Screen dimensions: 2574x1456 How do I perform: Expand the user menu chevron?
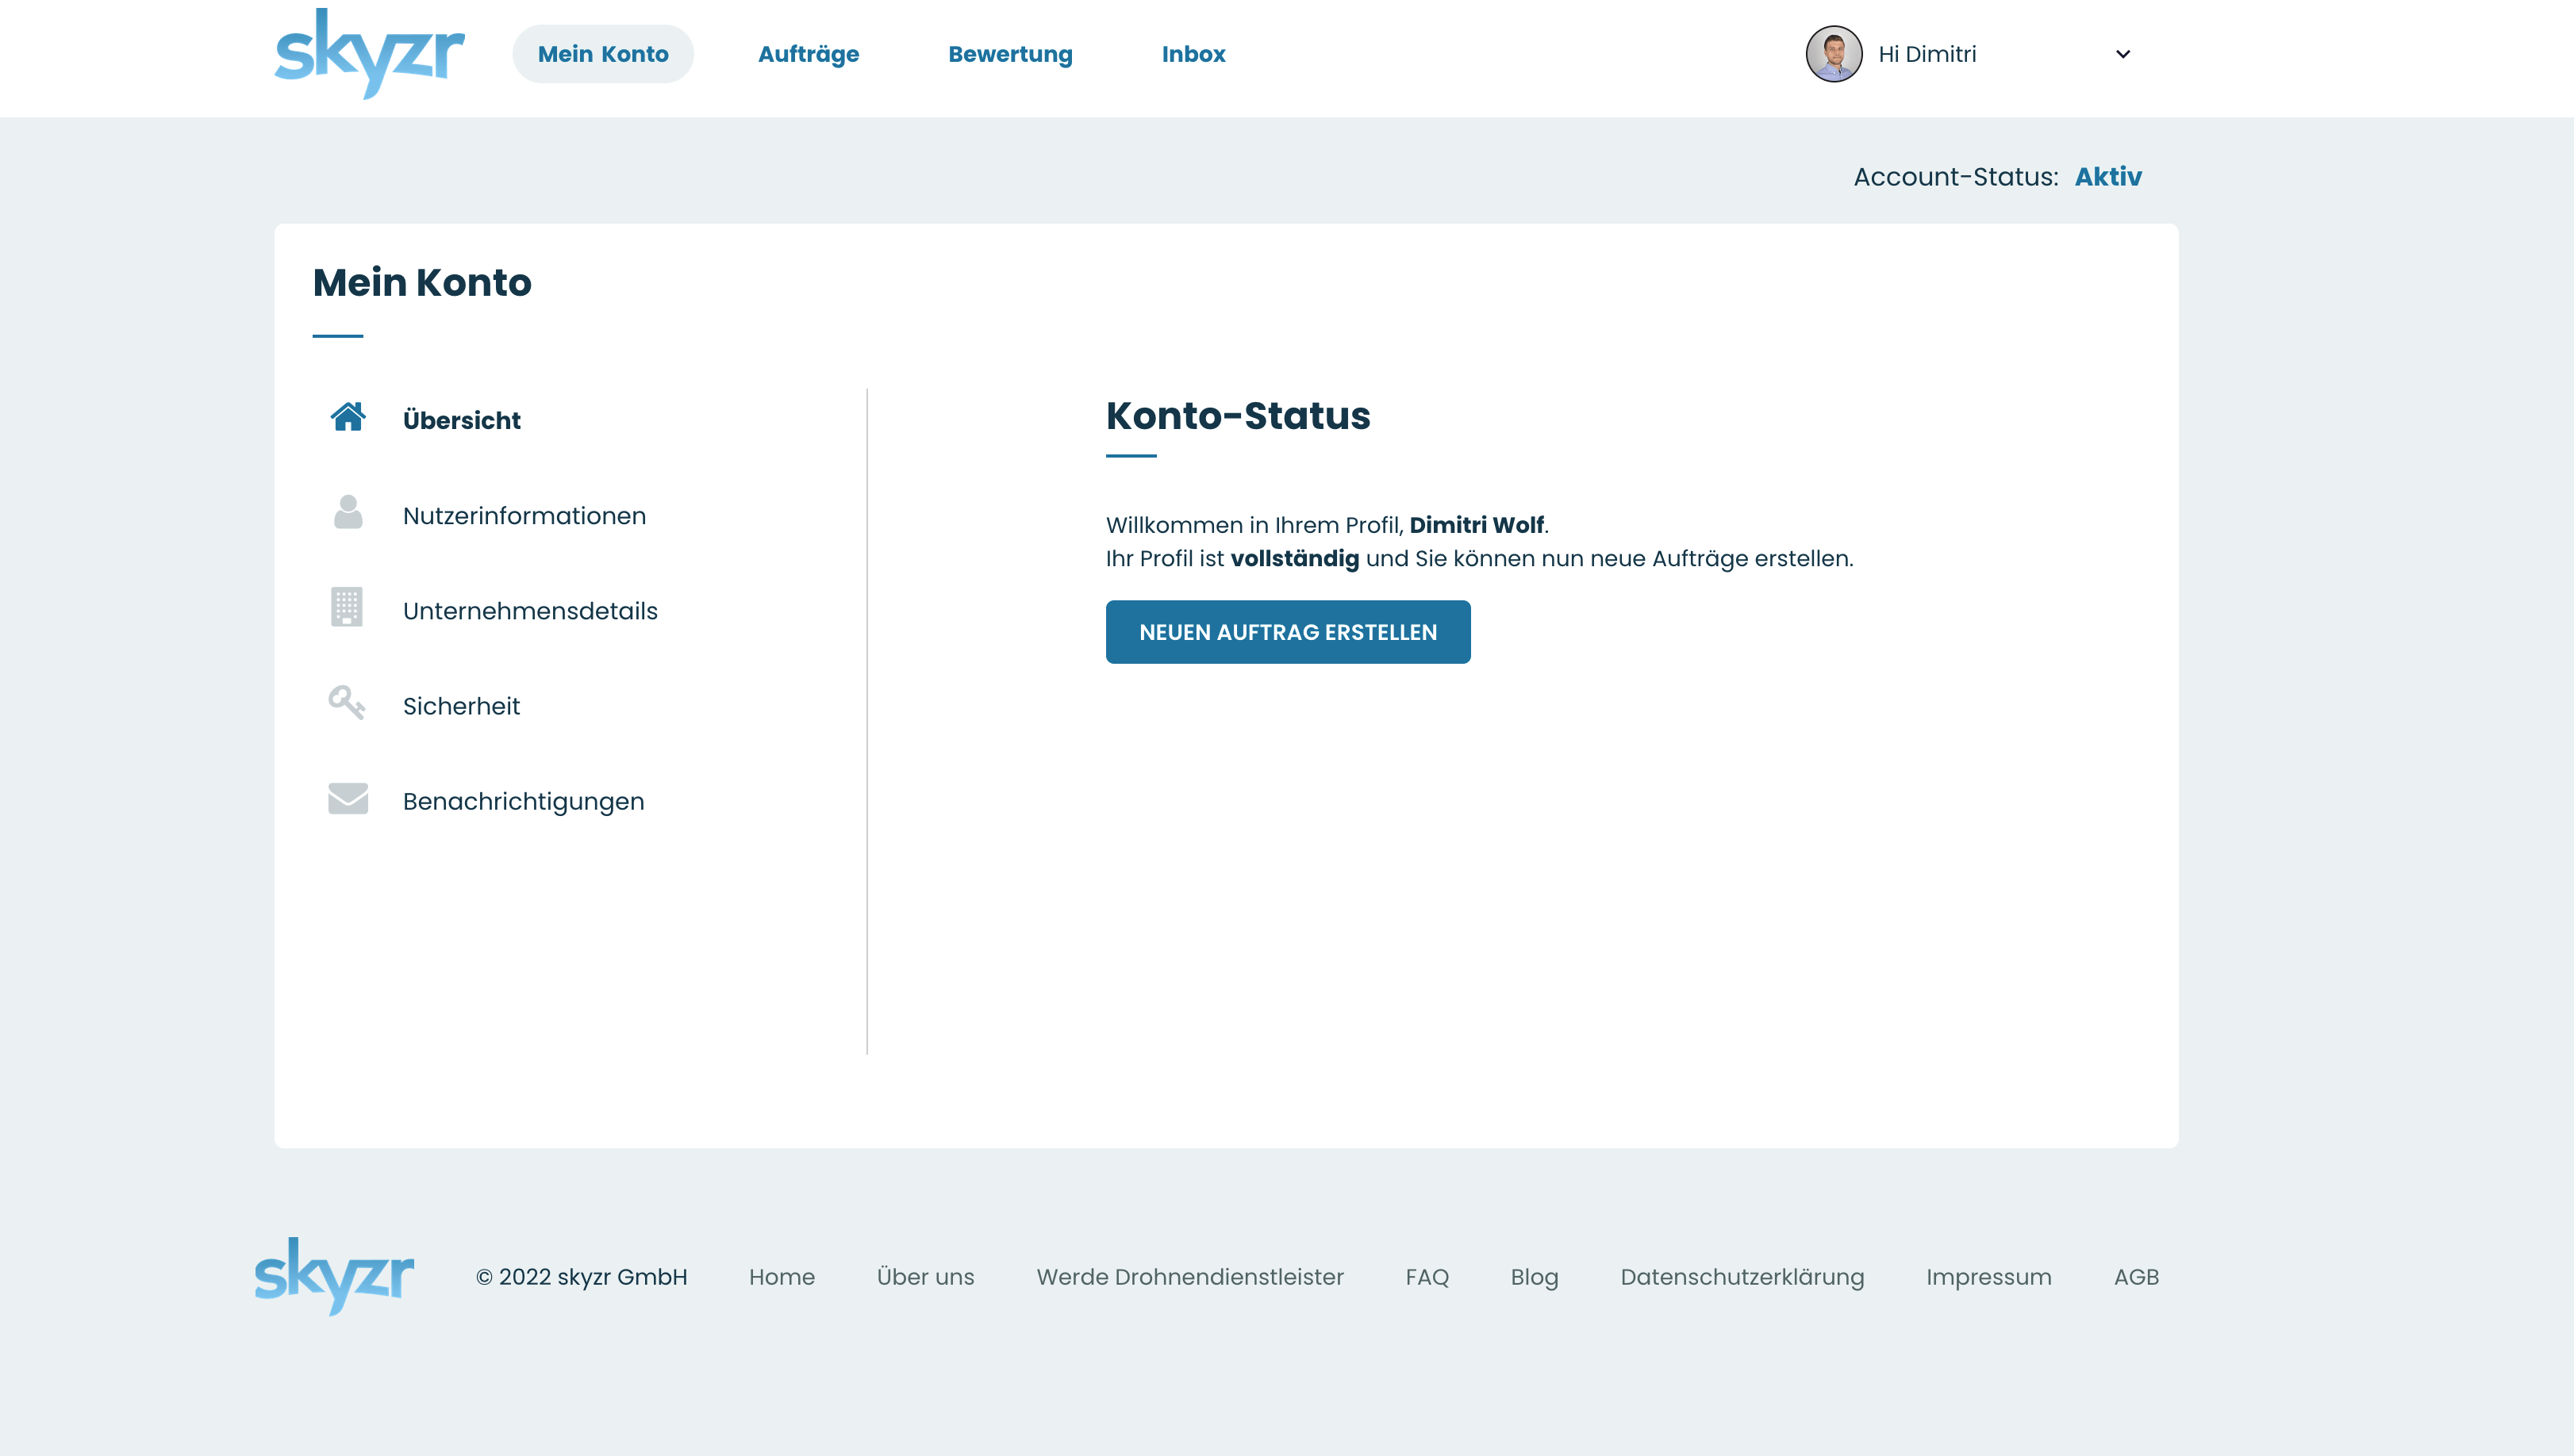click(x=2123, y=54)
